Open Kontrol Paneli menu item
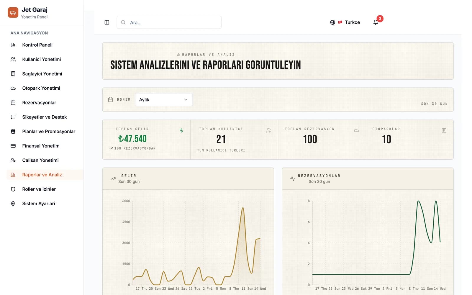The width and height of the screenshot is (472, 295). tap(45, 45)
